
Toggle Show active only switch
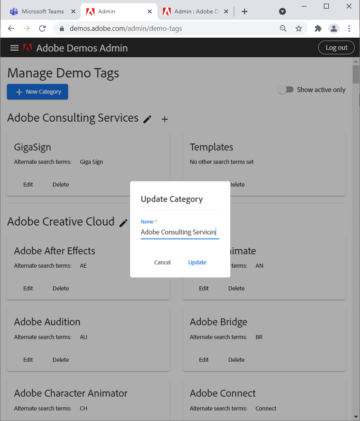[286, 89]
